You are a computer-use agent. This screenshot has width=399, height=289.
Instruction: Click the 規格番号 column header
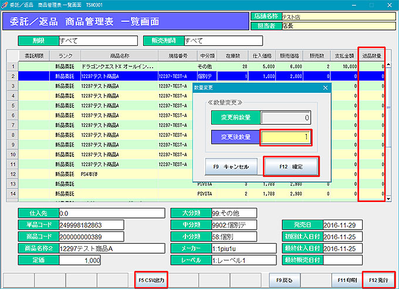(x=178, y=56)
